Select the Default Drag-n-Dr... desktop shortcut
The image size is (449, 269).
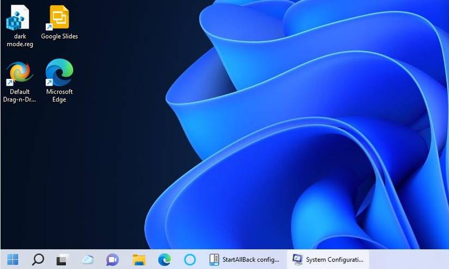tap(20, 73)
